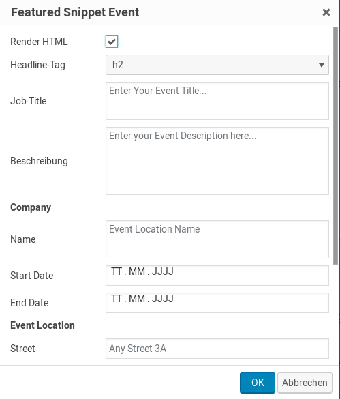Click into the Event Description text area
The height and width of the screenshot is (399, 340).
coord(217,161)
